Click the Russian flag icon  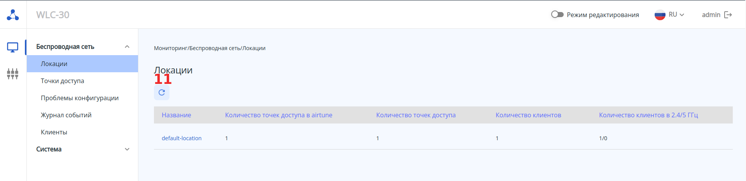(x=660, y=15)
